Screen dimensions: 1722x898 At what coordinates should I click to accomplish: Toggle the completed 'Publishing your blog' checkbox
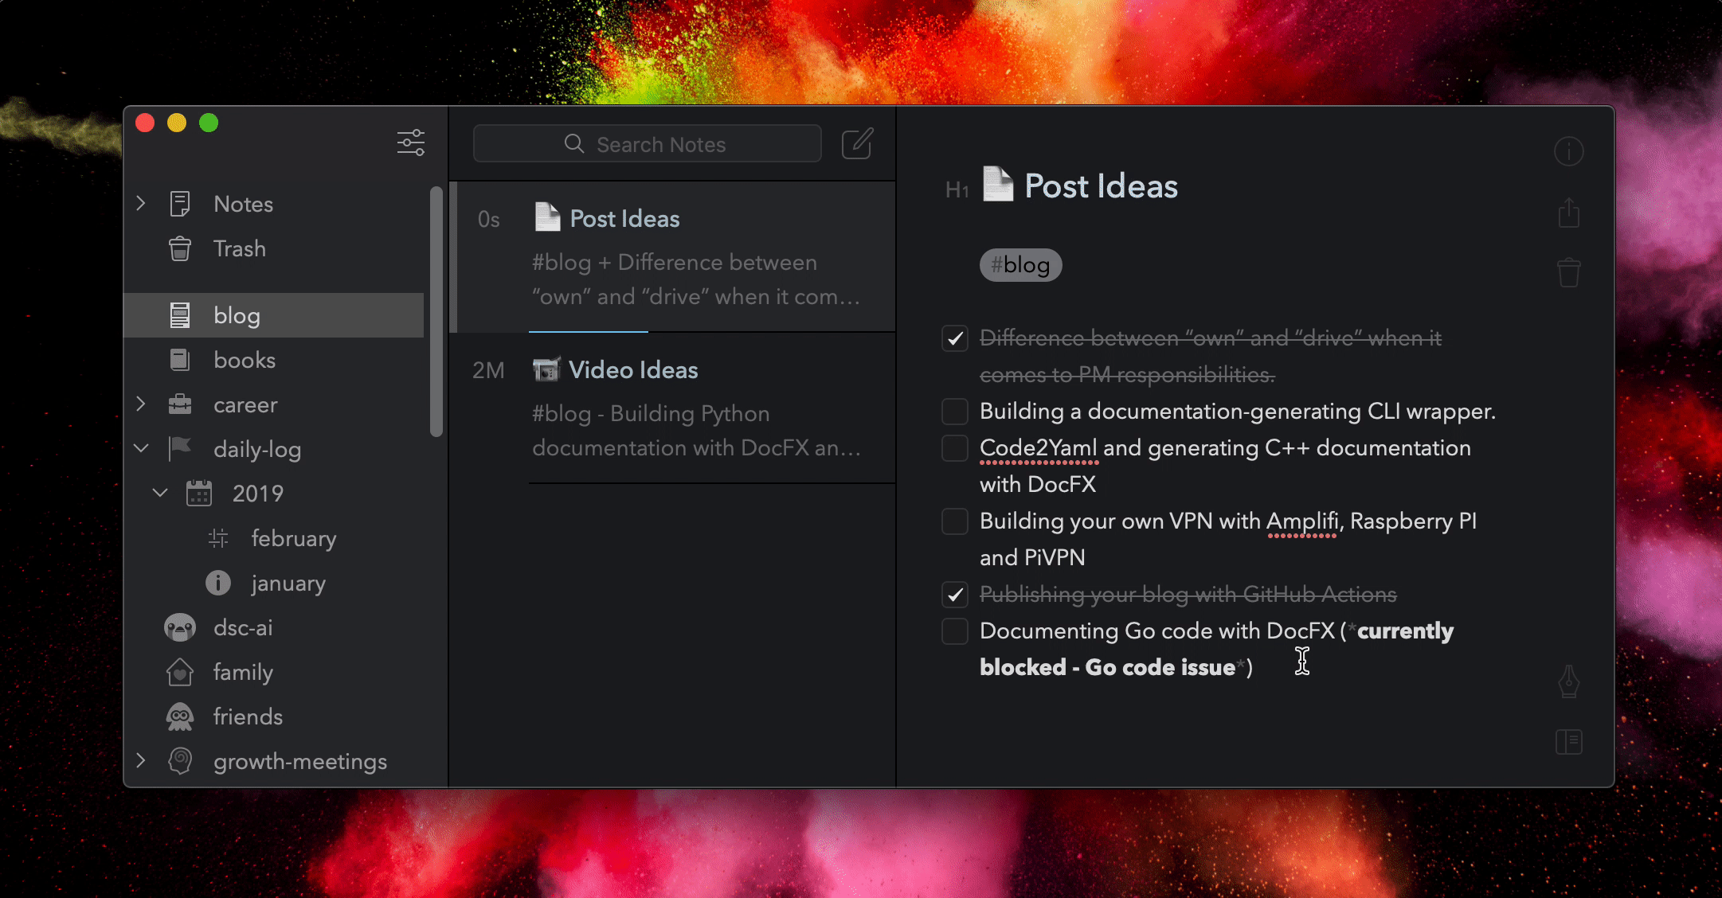954,594
